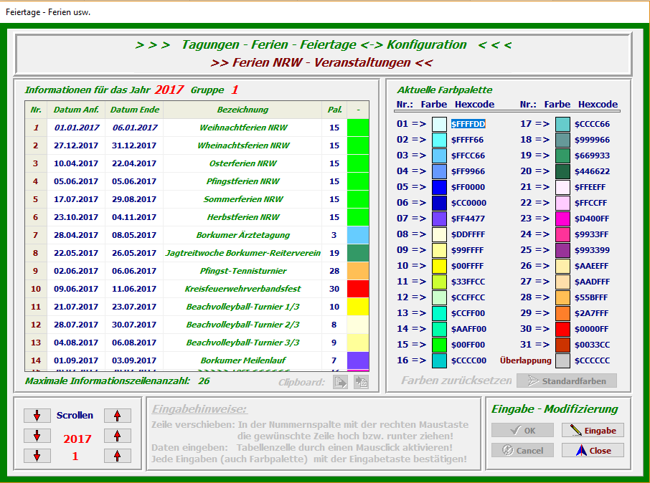Pick the blue color swatch number 05
Image resolution: width=650 pixels, height=483 pixels.
(x=439, y=187)
